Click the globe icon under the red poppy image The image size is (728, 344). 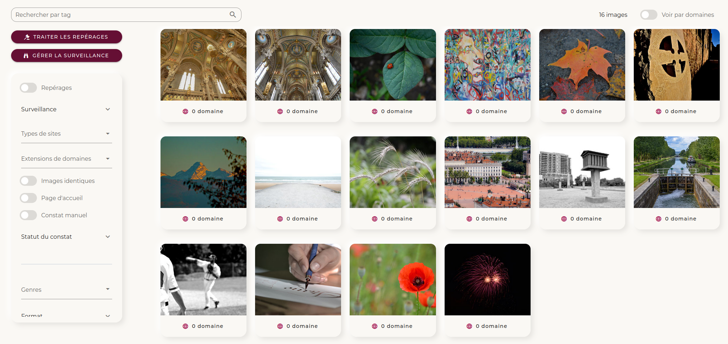pyautogui.click(x=375, y=326)
